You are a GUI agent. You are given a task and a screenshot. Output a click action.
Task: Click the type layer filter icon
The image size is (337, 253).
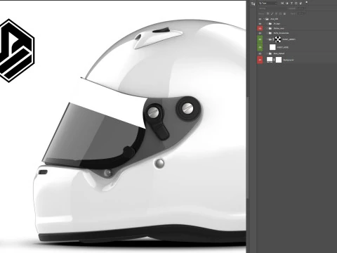pos(291,4)
